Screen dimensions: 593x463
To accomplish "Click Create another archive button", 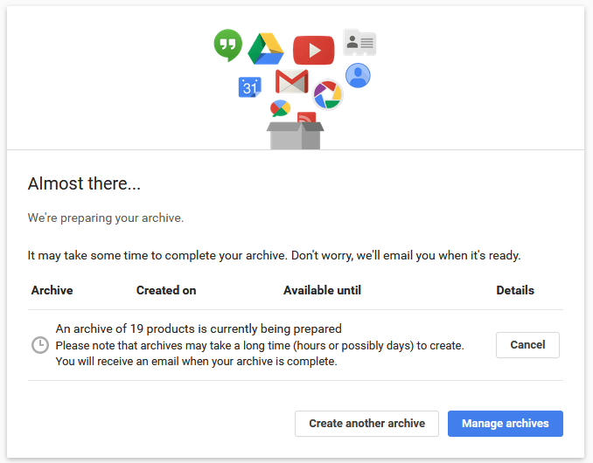I will [366, 424].
